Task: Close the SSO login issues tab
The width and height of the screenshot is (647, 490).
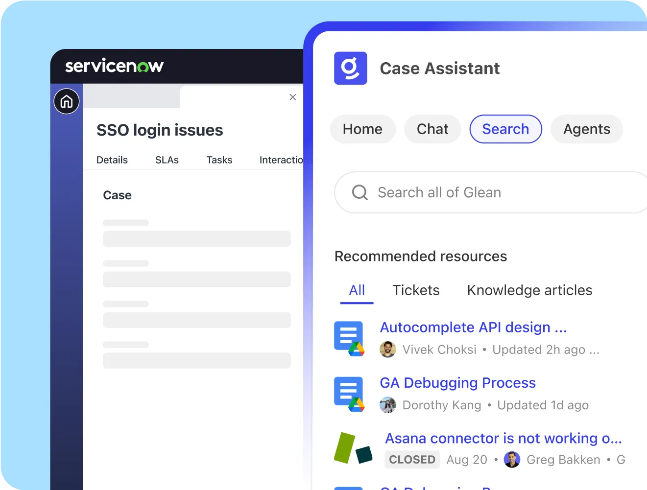Action: click(x=293, y=97)
